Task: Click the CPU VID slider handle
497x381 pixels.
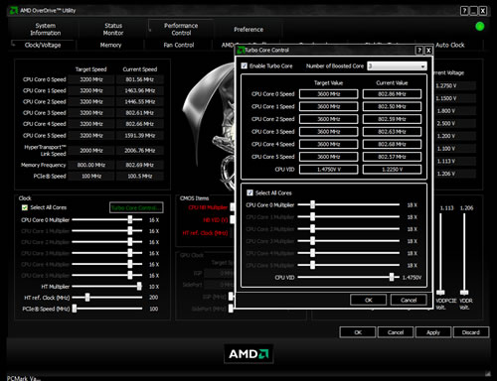Action: pyautogui.click(x=392, y=277)
